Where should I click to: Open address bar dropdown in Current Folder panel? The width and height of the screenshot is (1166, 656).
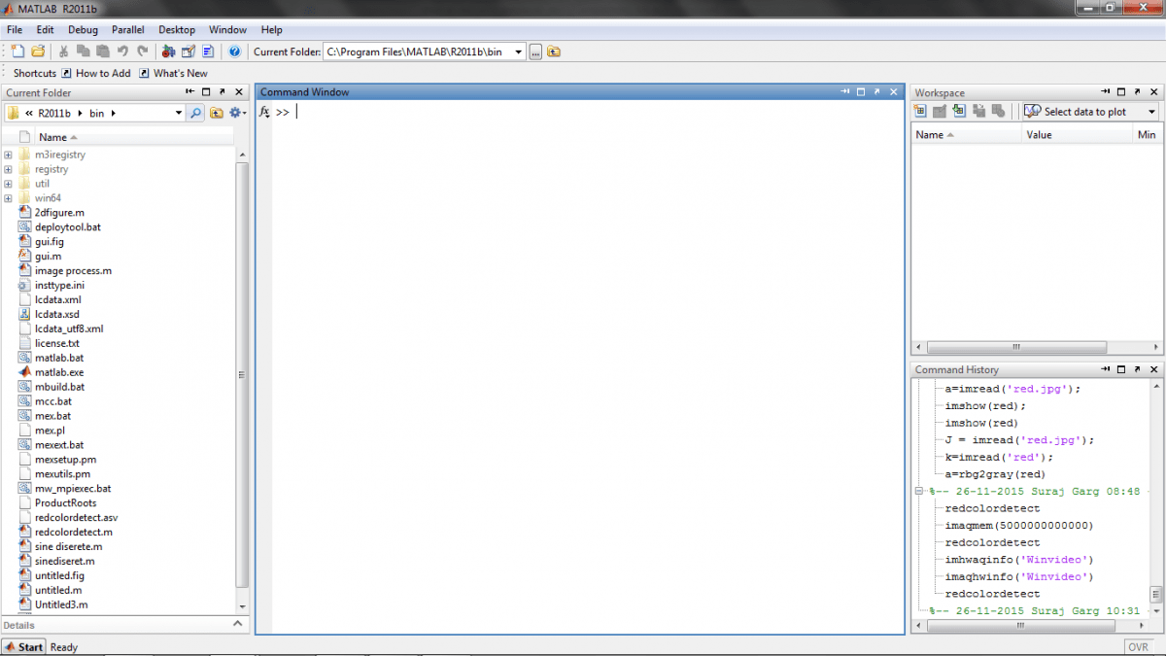[178, 113]
